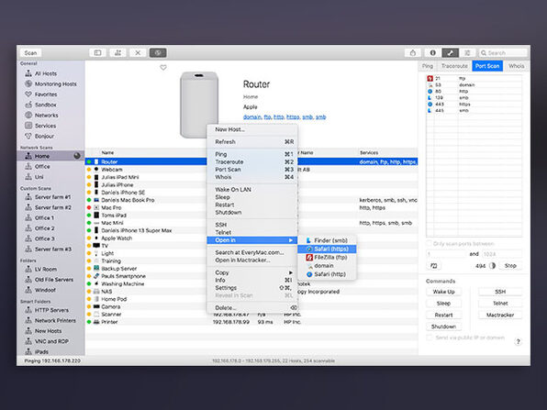Expand the Copy submenu arrow
The image size is (547, 410).
(x=290, y=272)
